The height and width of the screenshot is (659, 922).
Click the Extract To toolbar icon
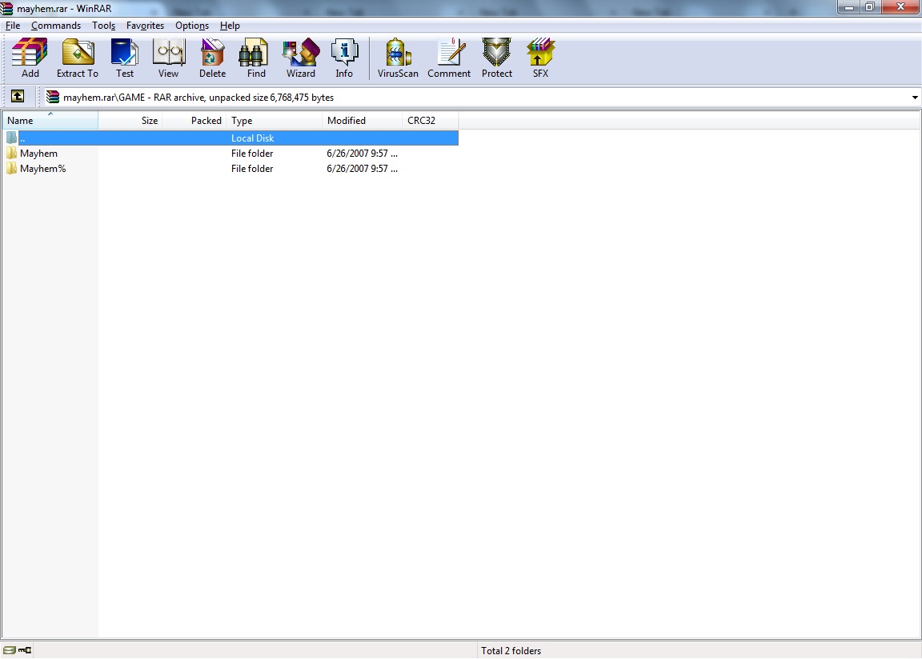coord(78,58)
